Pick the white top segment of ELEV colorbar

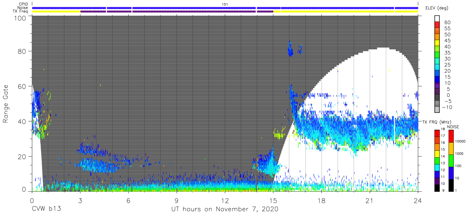click(x=438, y=19)
